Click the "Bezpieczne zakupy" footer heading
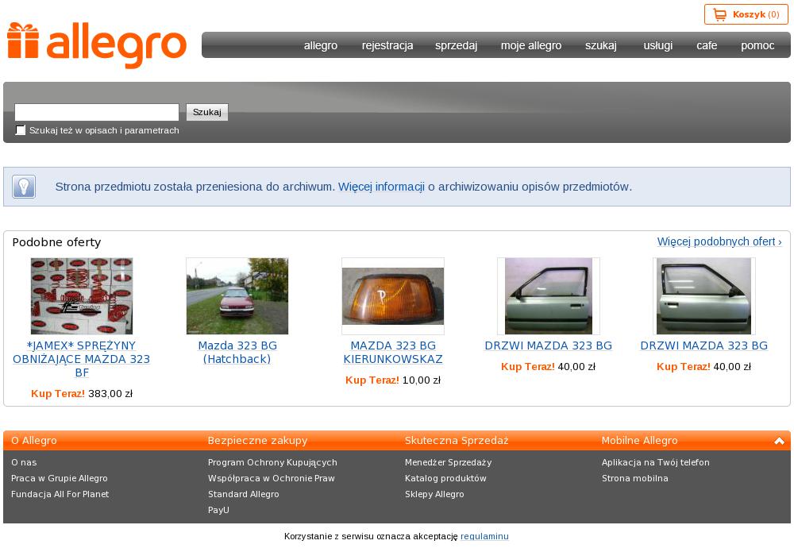794x552 pixels. 258,441
